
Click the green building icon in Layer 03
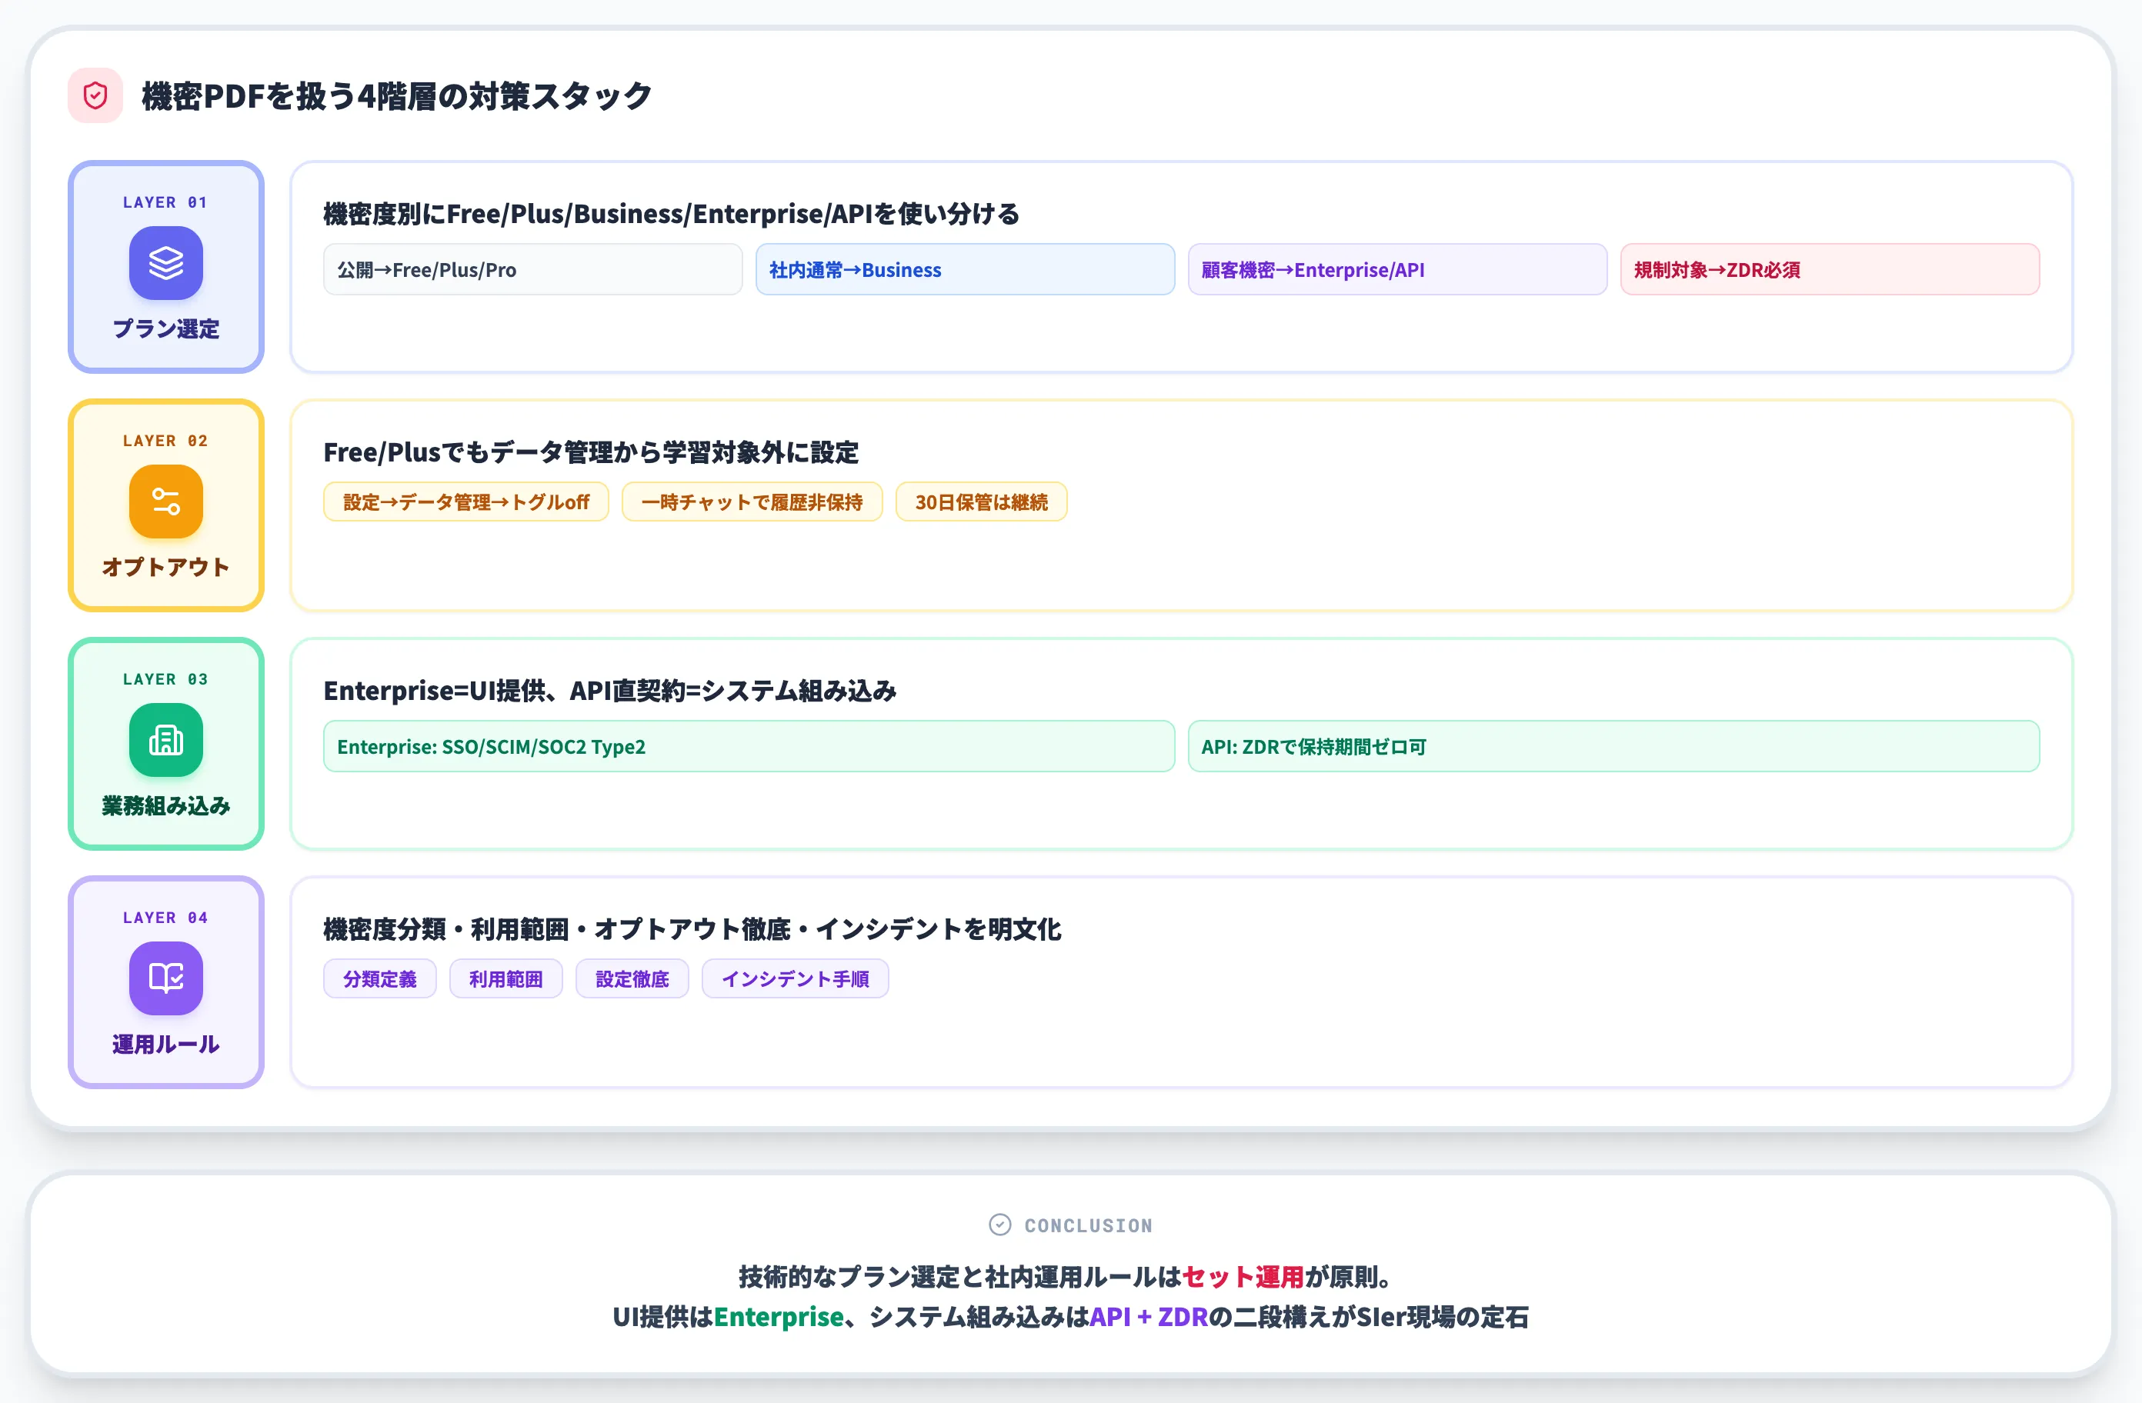click(165, 740)
